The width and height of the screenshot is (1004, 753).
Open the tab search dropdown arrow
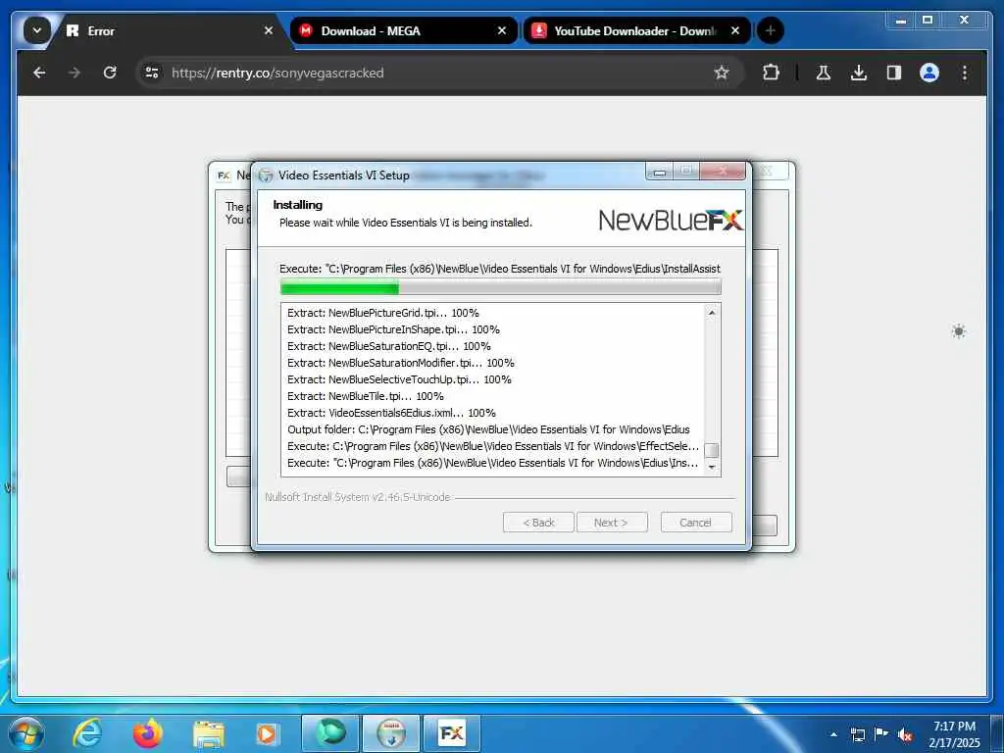tap(36, 30)
